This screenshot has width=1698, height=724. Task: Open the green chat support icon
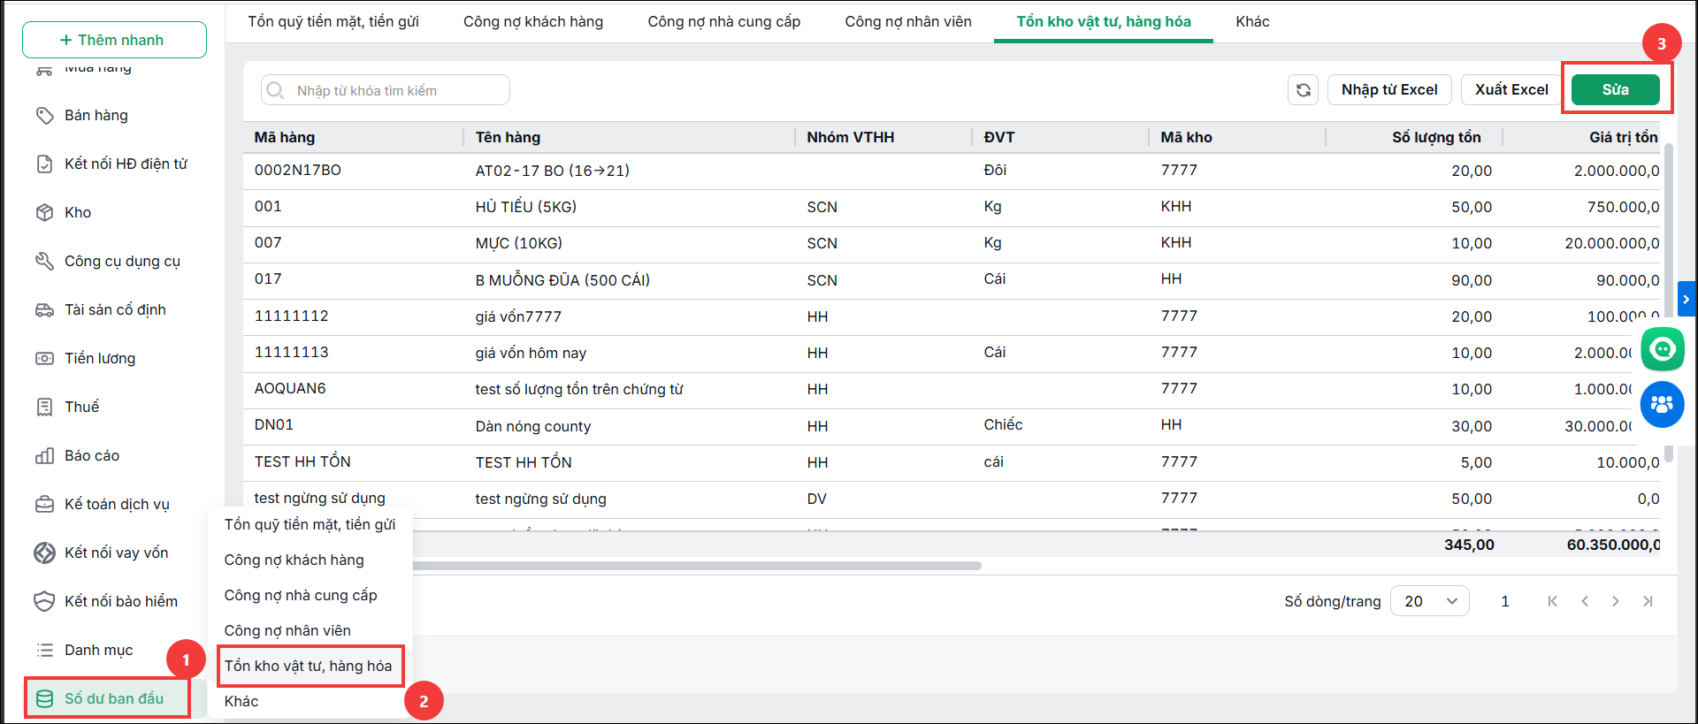point(1663,349)
